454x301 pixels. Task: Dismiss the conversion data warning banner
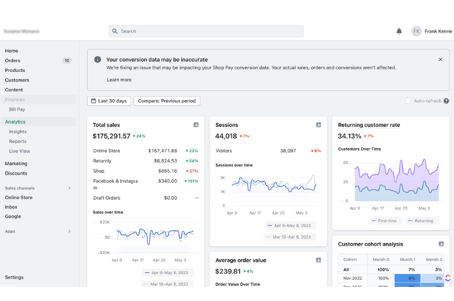pos(441,59)
